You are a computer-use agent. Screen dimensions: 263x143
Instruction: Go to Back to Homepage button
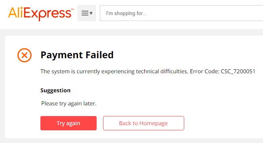pyautogui.click(x=143, y=123)
